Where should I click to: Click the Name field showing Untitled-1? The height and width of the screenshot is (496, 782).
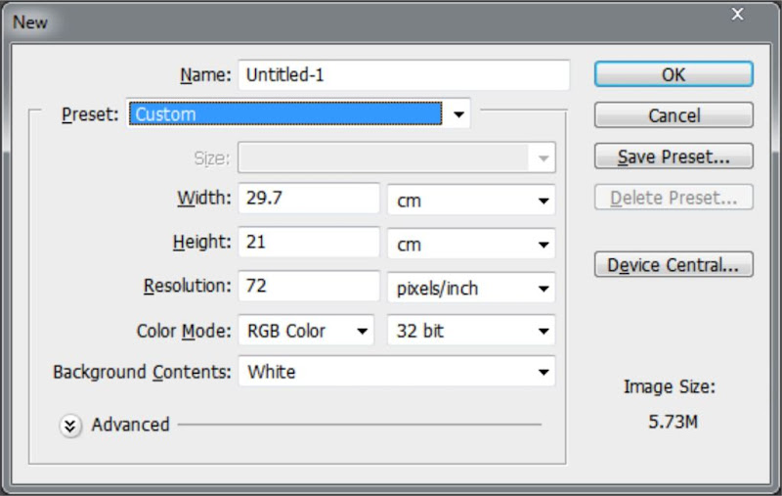[x=404, y=75]
